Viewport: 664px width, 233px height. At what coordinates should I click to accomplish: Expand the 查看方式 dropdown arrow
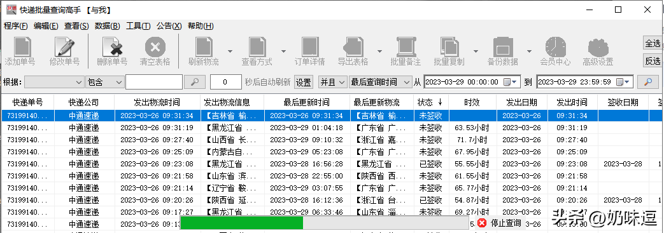[283, 51]
